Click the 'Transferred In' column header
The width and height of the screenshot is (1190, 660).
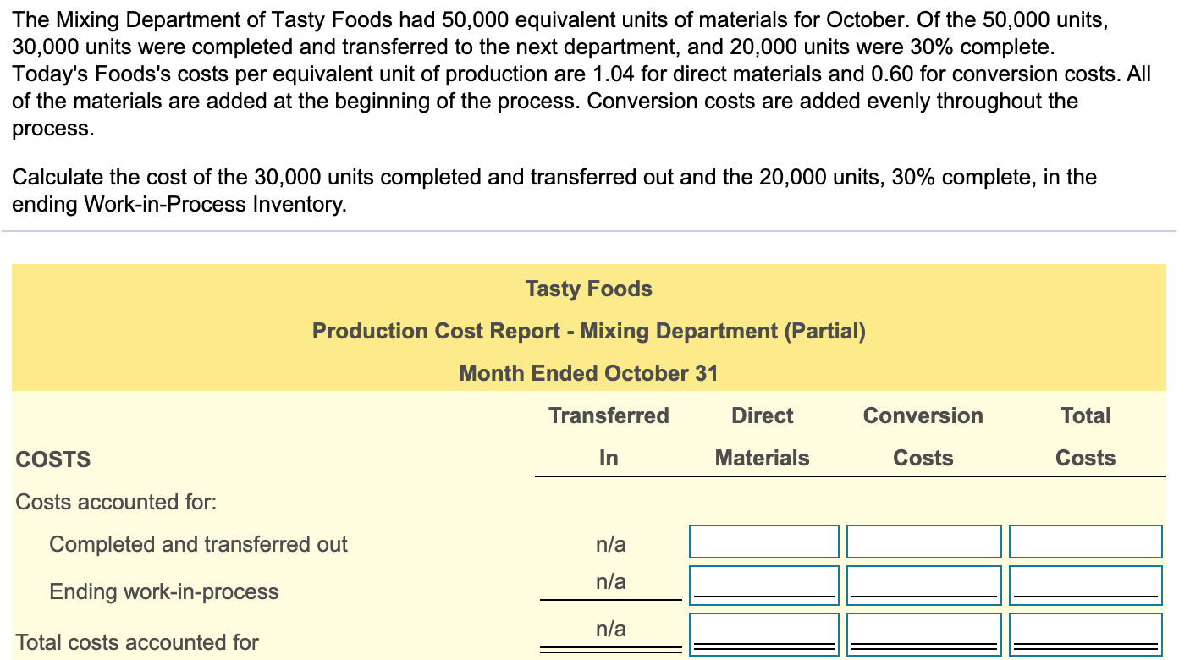609,437
